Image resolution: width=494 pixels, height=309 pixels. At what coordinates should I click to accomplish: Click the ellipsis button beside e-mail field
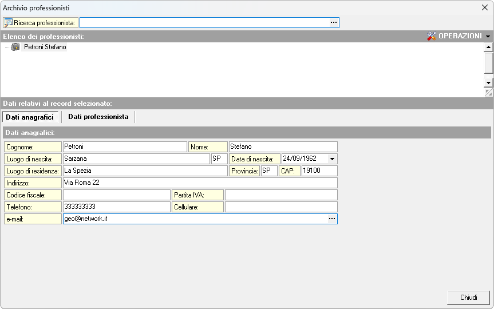point(331,219)
